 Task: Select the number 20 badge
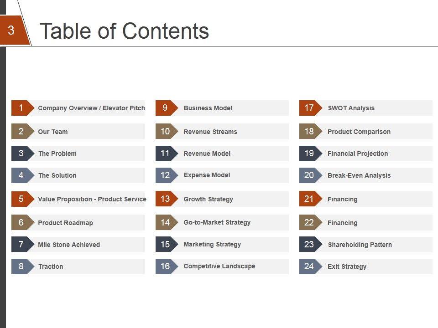[309, 175]
